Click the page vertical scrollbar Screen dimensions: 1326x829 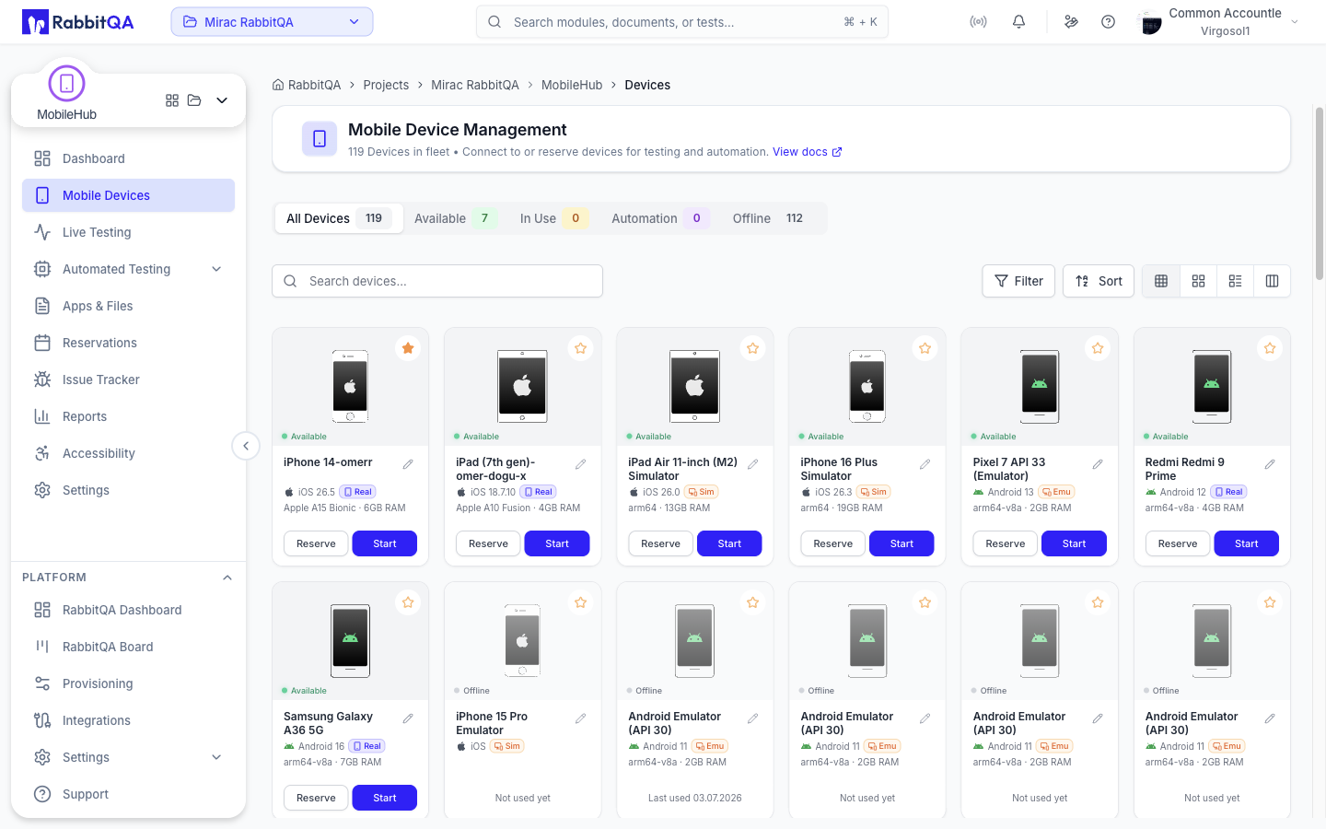(x=1320, y=193)
